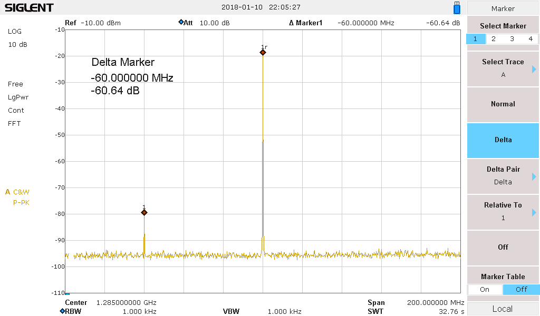Click the Center frequency value field
This screenshot has width=540, height=316.
click(126, 303)
